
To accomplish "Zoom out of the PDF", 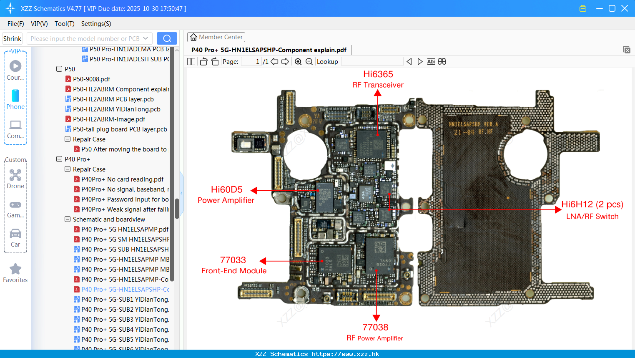I will coord(309,62).
